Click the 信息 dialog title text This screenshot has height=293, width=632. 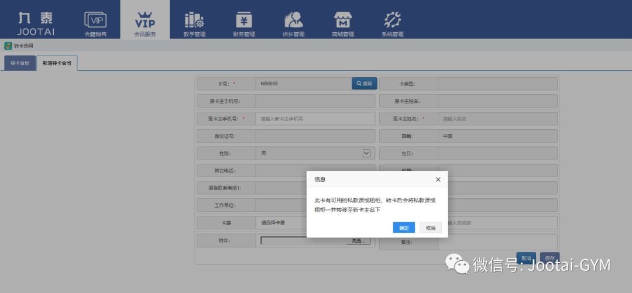point(320,180)
